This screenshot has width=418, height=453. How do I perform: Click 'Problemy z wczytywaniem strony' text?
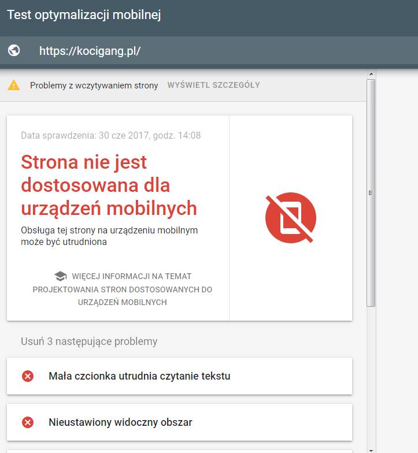point(94,86)
